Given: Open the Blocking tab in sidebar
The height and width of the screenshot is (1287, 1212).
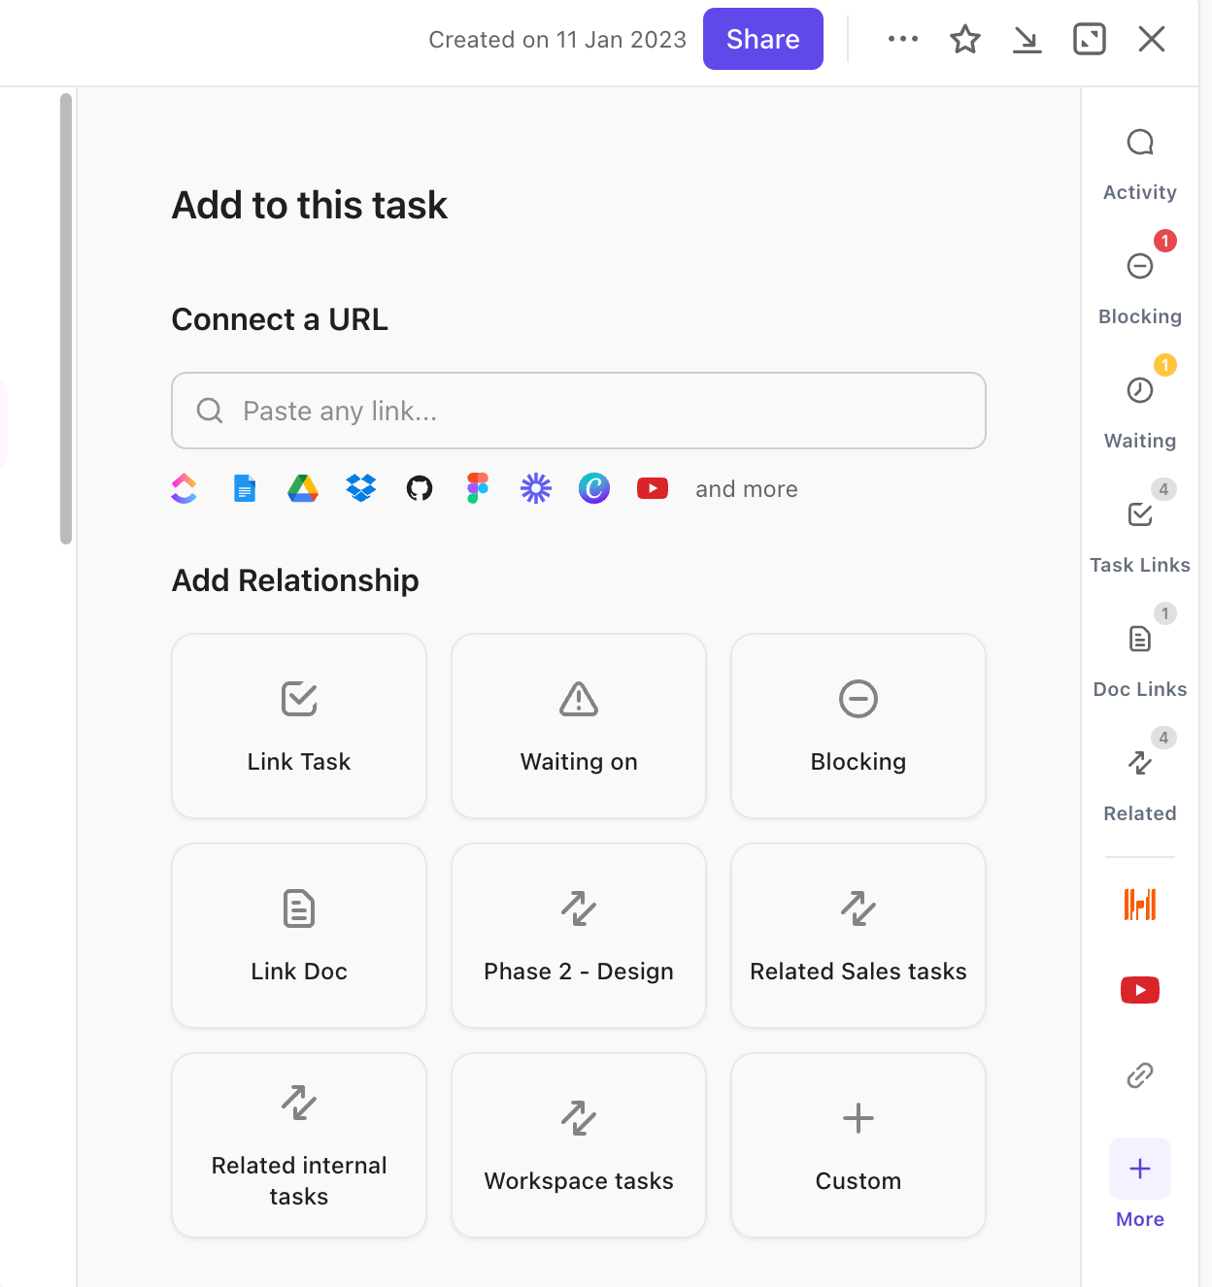Looking at the screenshot, I should point(1139,285).
